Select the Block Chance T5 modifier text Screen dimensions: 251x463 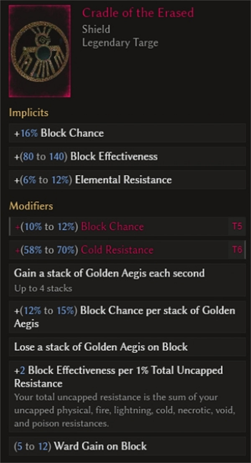79,227
